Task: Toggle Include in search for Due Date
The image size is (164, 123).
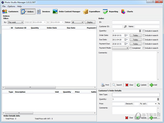Action: (144, 40)
